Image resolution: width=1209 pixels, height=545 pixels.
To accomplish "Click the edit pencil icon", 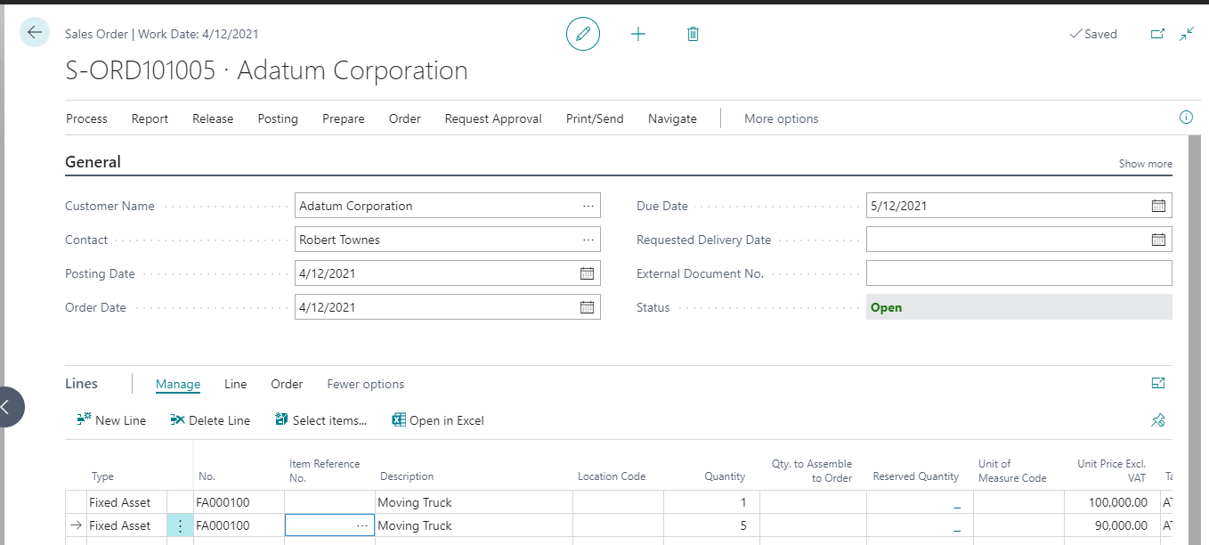I will [x=583, y=34].
